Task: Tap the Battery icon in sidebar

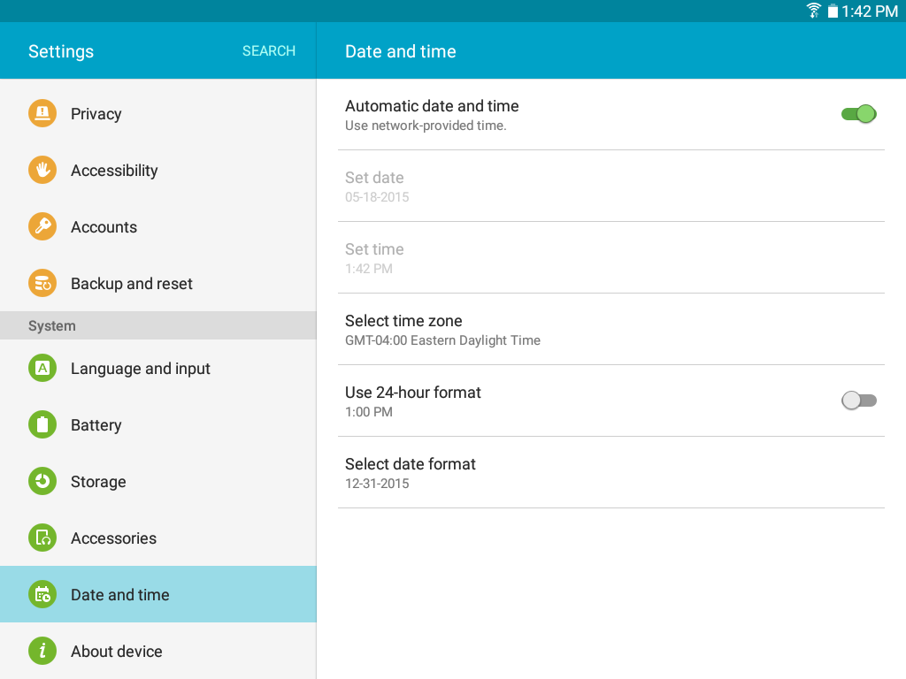Action: click(x=42, y=424)
